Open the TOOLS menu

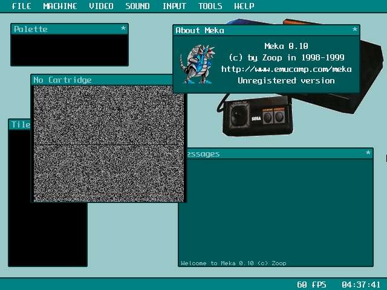pyautogui.click(x=210, y=6)
